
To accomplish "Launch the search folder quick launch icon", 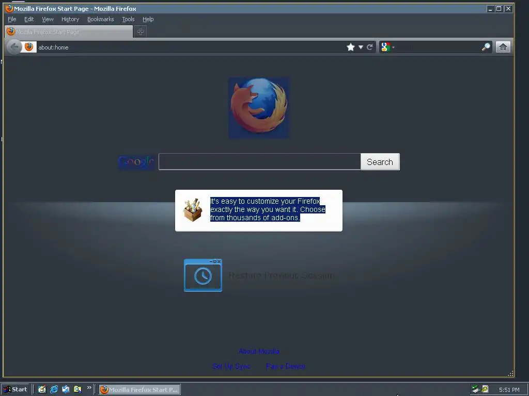I will click(x=77, y=390).
